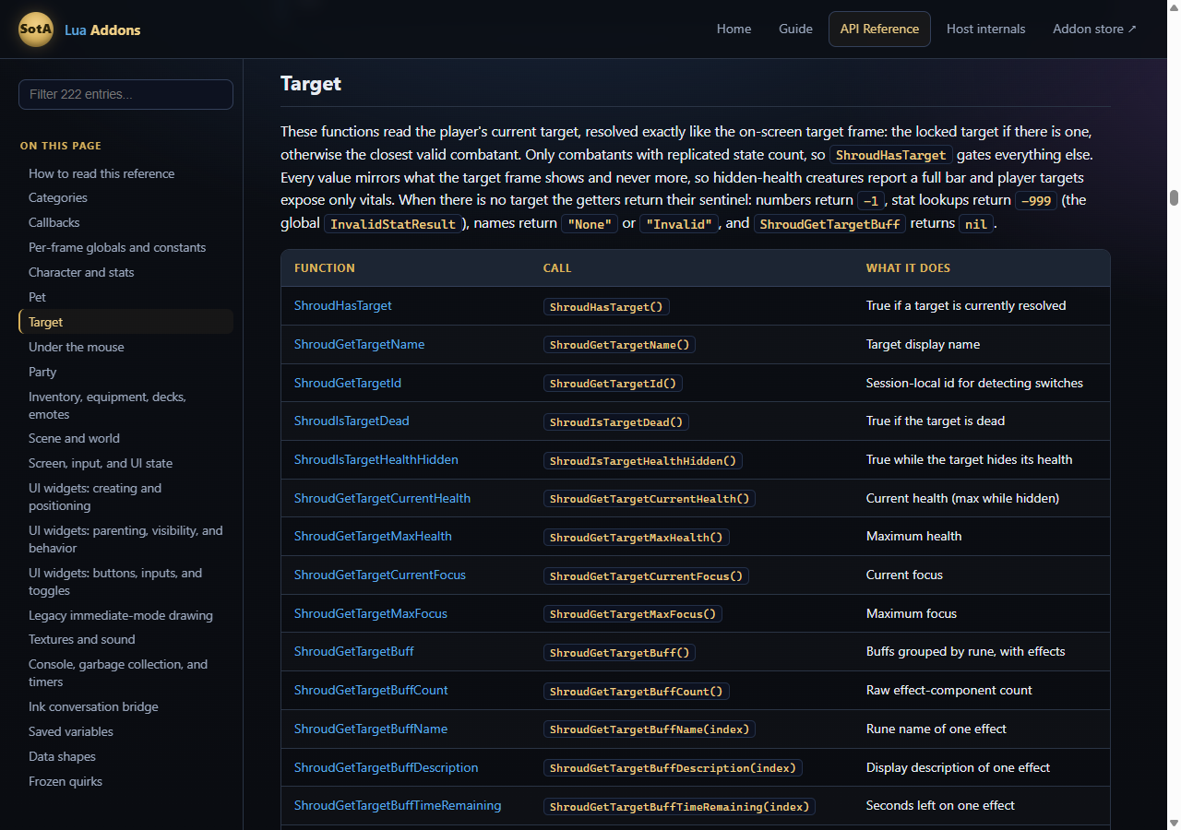This screenshot has width=1181, height=830.
Task: Select Target in the sidebar
Action: tap(125, 322)
